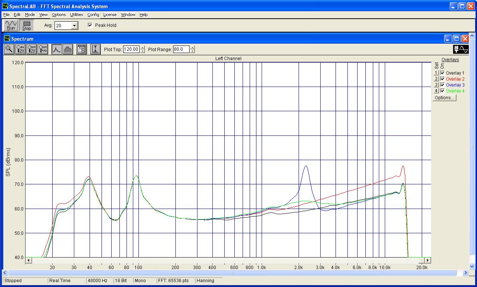Click the zoom Out 2X icon

click(32, 49)
